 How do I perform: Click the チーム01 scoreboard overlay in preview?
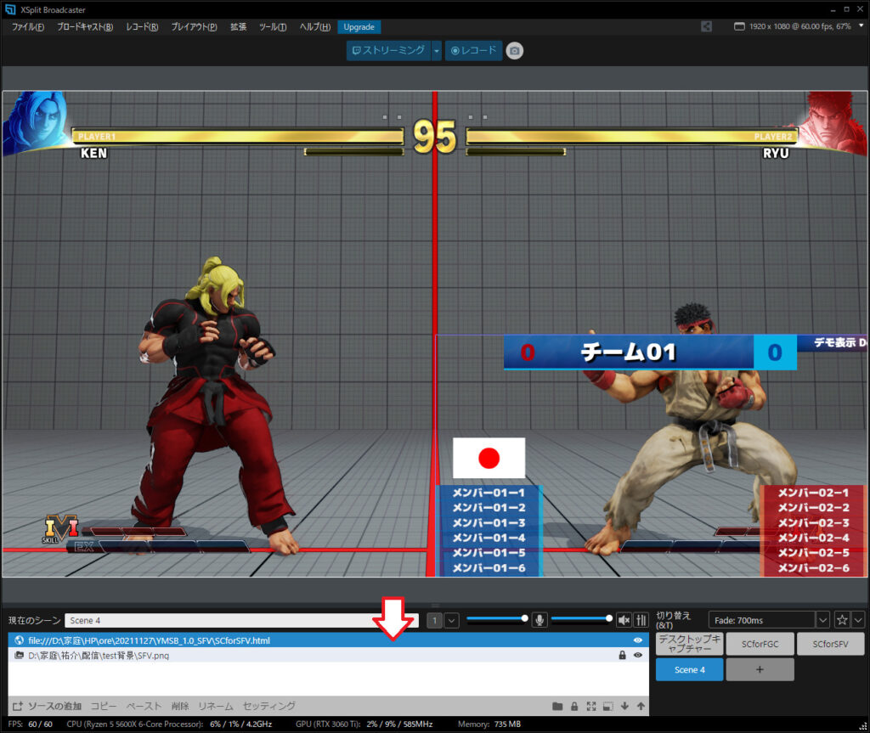(650, 352)
